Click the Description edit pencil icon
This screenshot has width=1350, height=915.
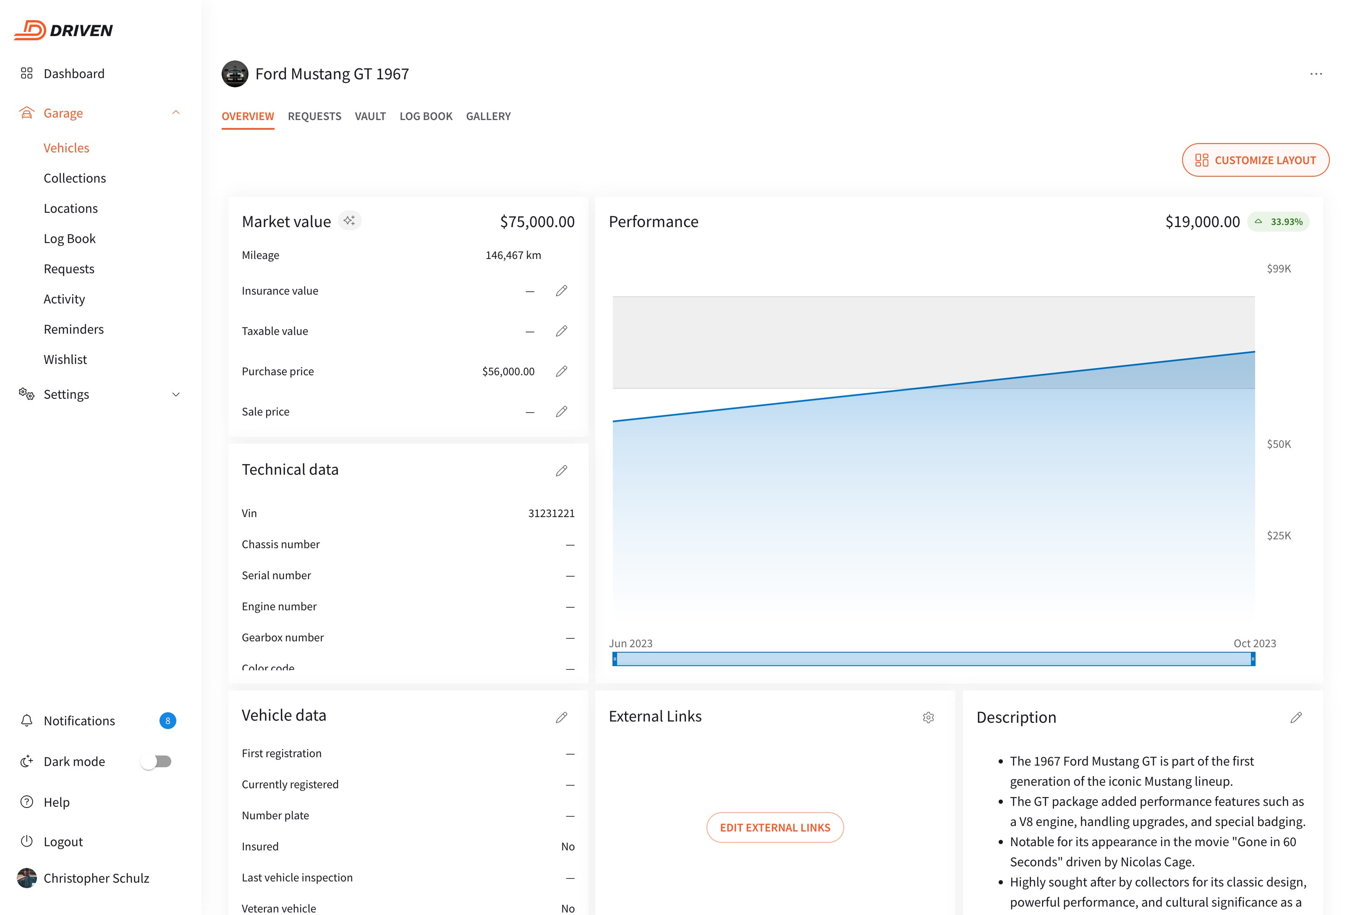pos(1296,717)
